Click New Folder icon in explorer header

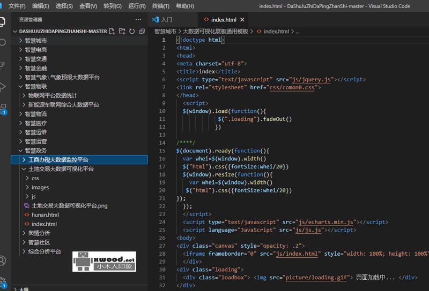point(122,31)
